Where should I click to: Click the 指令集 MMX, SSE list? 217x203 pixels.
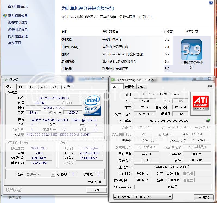coord(64,134)
